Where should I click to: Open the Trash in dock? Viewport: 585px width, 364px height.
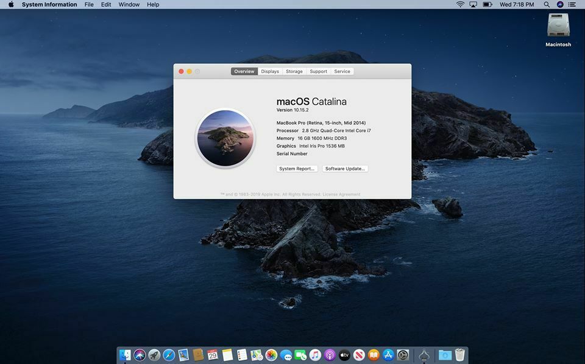pyautogui.click(x=459, y=355)
